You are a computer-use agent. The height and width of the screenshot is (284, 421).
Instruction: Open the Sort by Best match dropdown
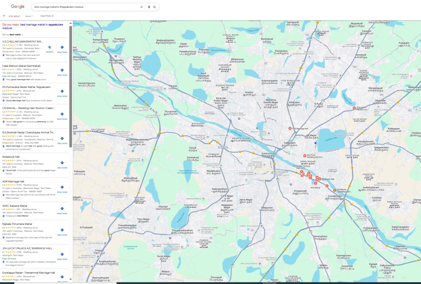13,35
